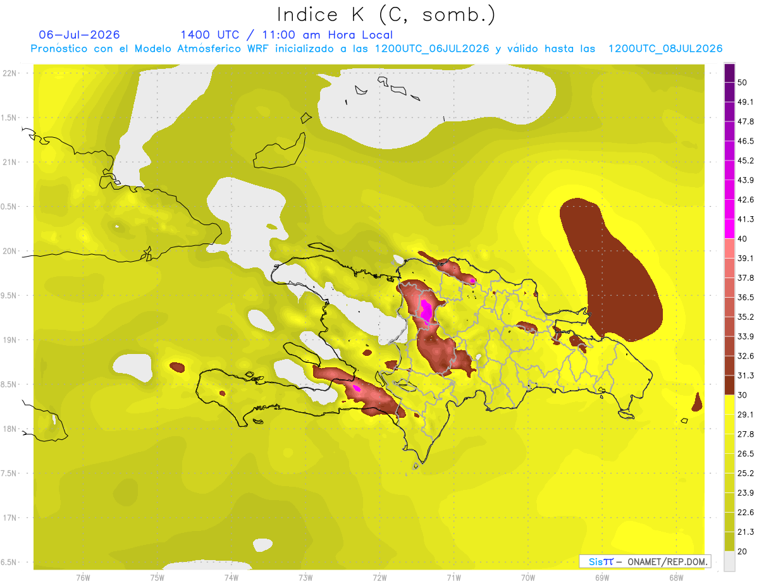This screenshot has width=759, height=586.
Task: Click the "20N" latitude label
Action: (9, 251)
